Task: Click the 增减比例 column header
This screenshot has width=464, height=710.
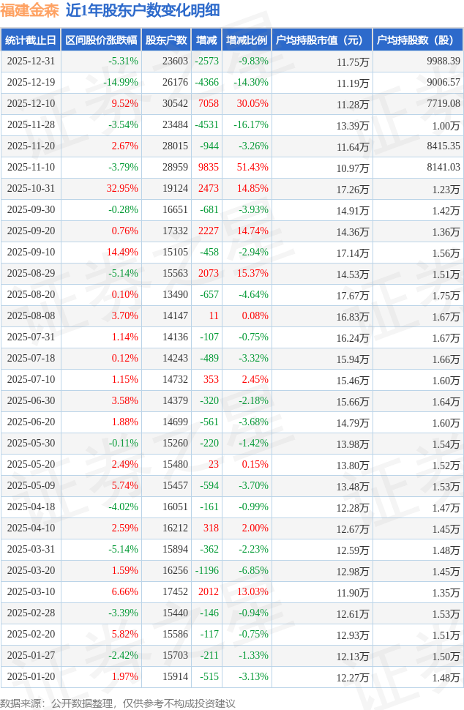Action: click(x=247, y=40)
